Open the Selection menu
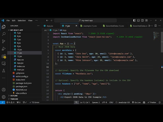Image resolution: width=163 pixels, height=122 pixels. 22,21
